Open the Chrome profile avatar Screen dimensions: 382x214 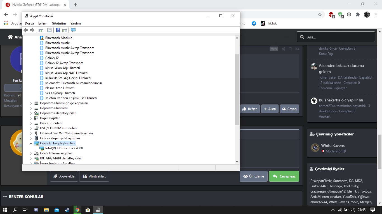(367, 14)
